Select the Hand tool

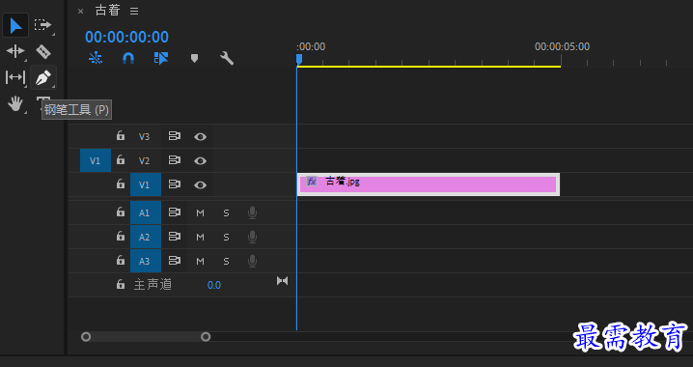pyautogui.click(x=15, y=104)
